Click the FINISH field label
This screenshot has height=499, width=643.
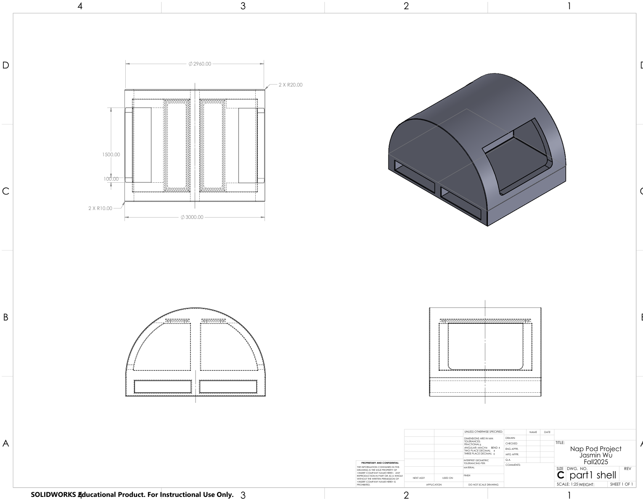[467, 475]
